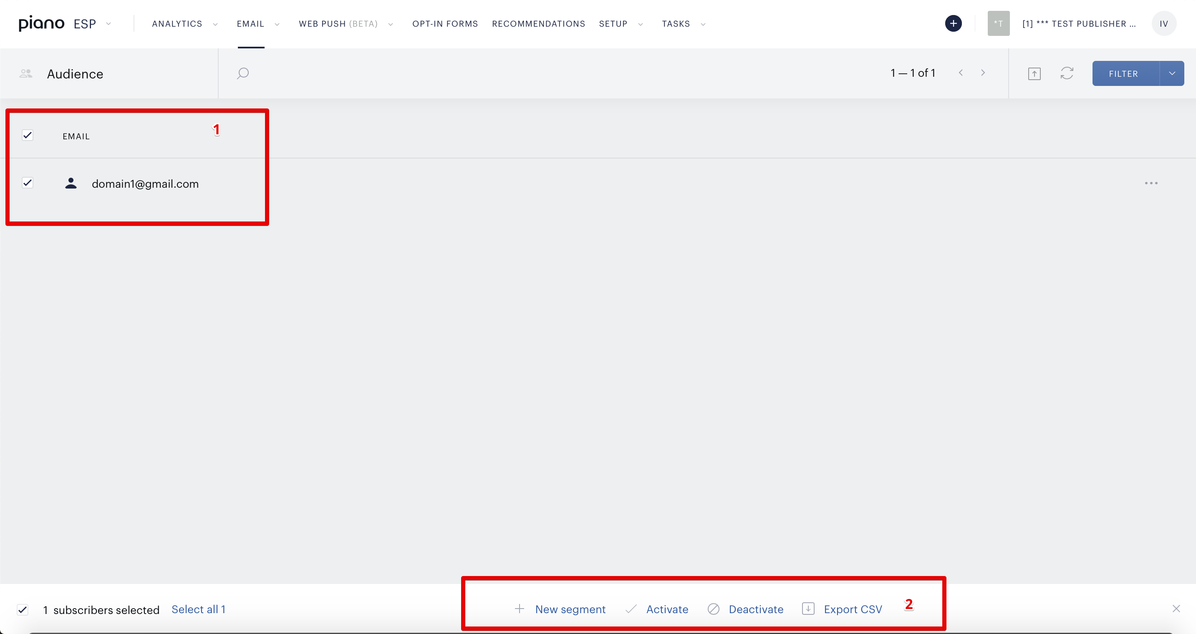
Task: Click the upload import icon beside refresh
Action: [1035, 74]
